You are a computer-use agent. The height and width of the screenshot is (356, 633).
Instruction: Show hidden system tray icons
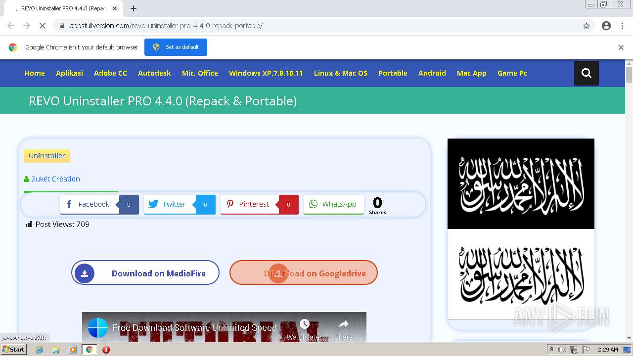[x=551, y=350]
